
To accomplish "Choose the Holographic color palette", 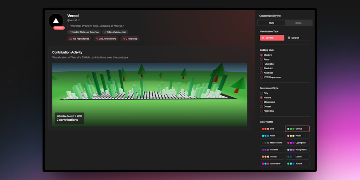I will (x=297, y=150).
